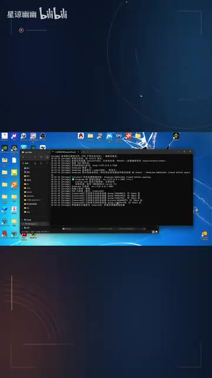The height and width of the screenshot is (378, 212).
Task: Click Explorer forward navigation arrow
Action: (29, 157)
